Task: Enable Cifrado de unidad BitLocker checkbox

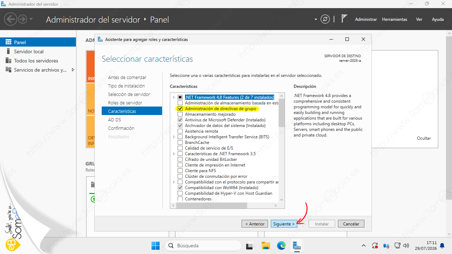Action: pyautogui.click(x=180, y=159)
